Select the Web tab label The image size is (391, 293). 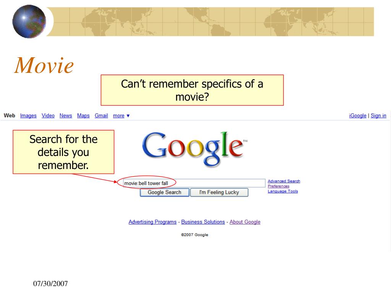(10, 116)
